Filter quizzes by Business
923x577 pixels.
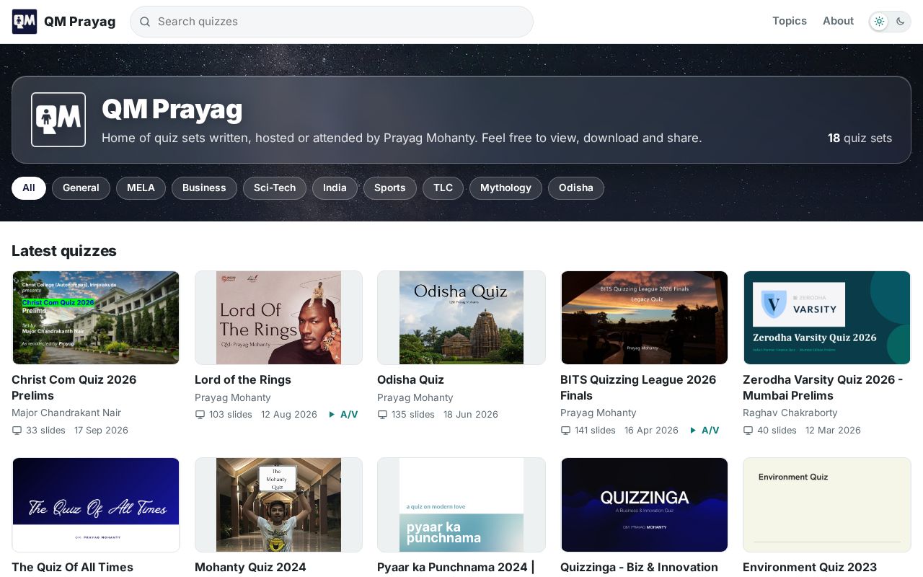click(204, 188)
